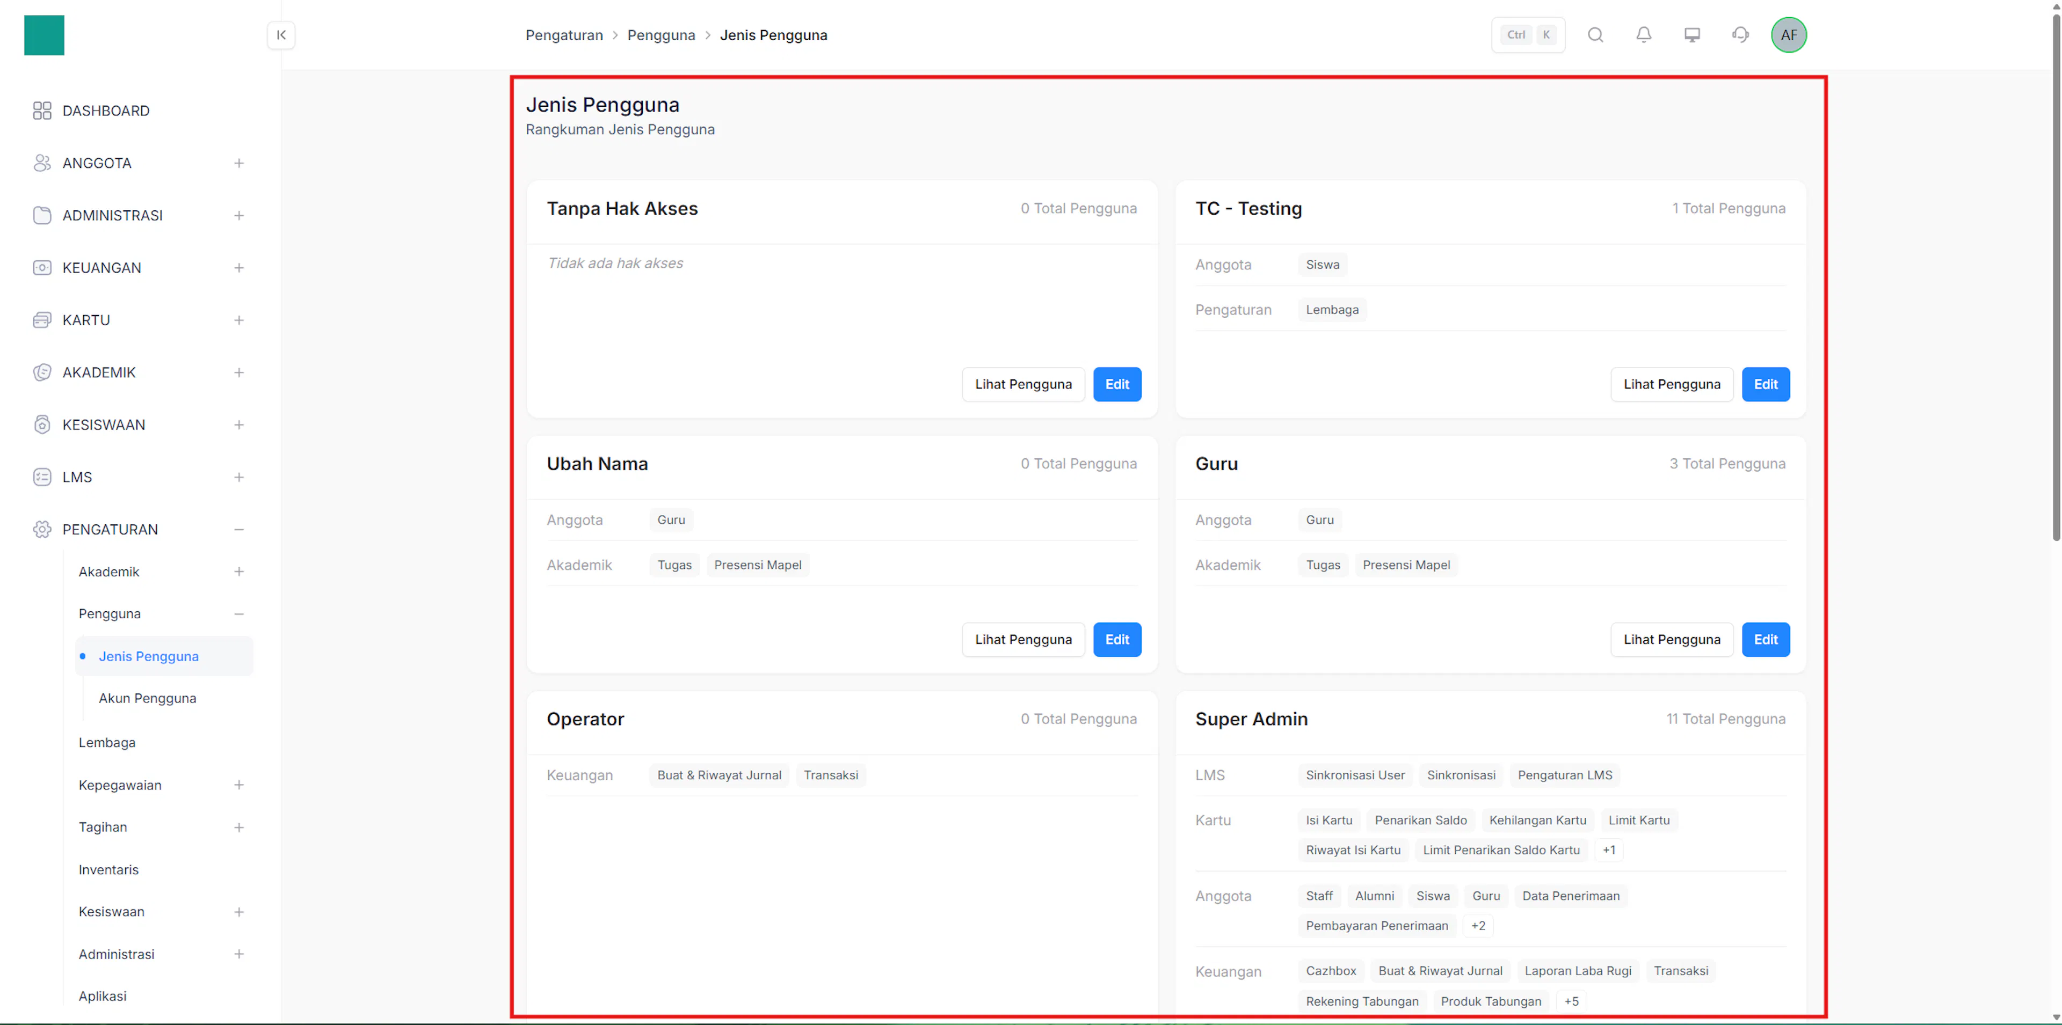Edit the Tanpa Hak Akses role
The height and width of the screenshot is (1025, 2062).
[x=1117, y=385]
